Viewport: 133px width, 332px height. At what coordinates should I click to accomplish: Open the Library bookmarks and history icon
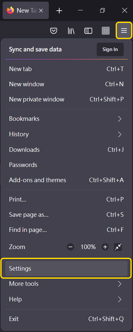(x=71, y=31)
